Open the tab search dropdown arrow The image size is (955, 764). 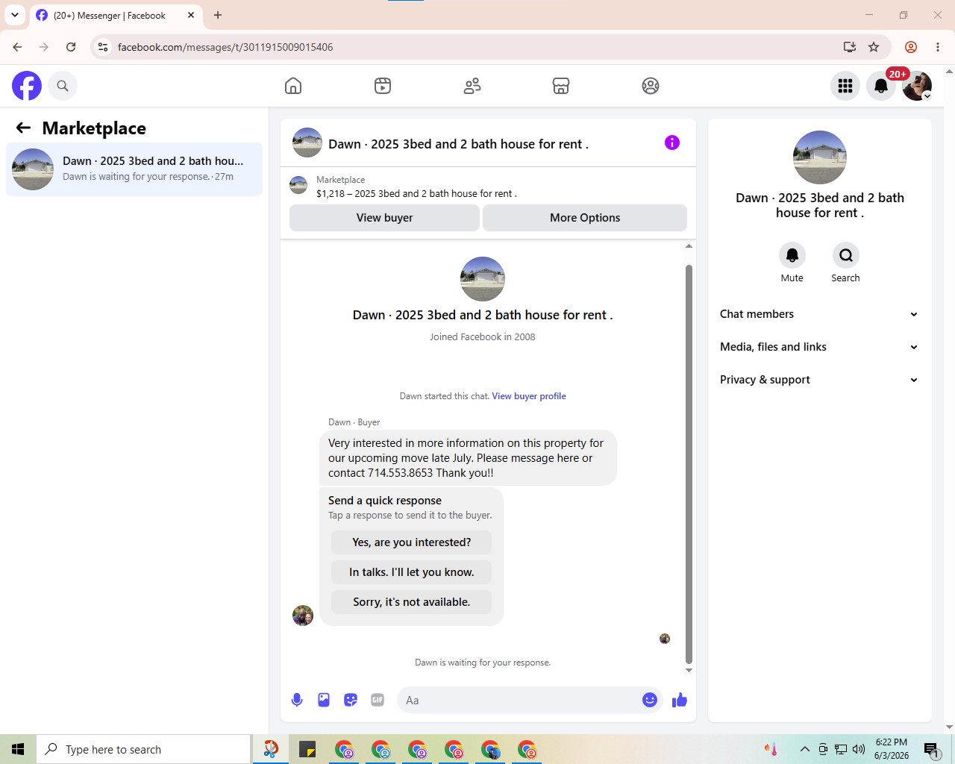[x=14, y=15]
